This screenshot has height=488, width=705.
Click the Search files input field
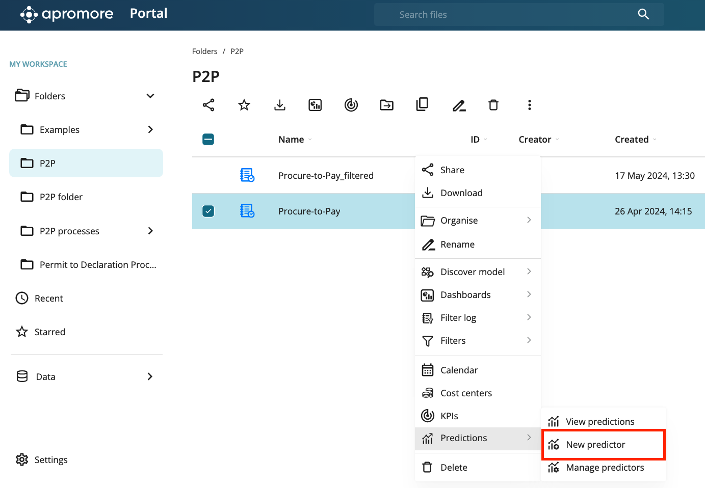pos(510,15)
